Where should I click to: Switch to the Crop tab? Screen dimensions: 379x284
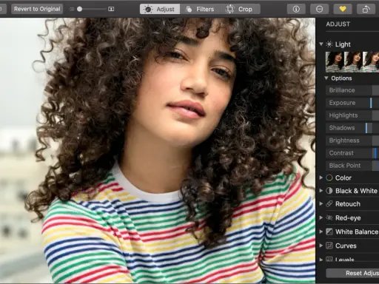click(240, 9)
